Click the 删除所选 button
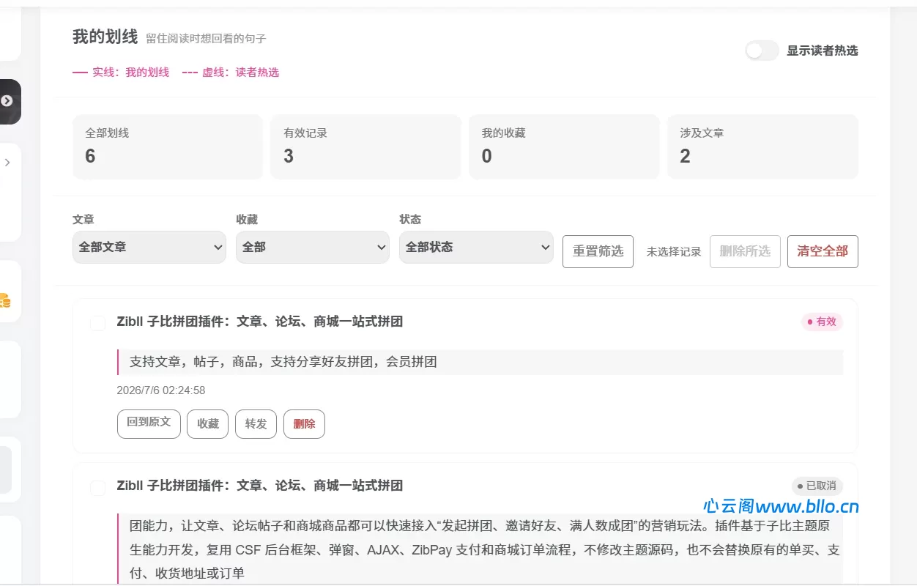Screen dimensions: 917x586 (745, 251)
